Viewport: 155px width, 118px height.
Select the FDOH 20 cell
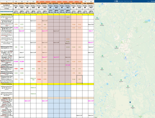[33, 94]
